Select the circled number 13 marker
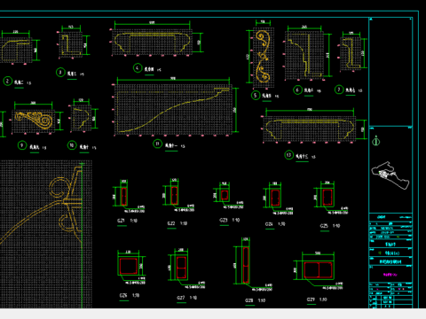Viewport: 426px width, 319px height. [288, 155]
